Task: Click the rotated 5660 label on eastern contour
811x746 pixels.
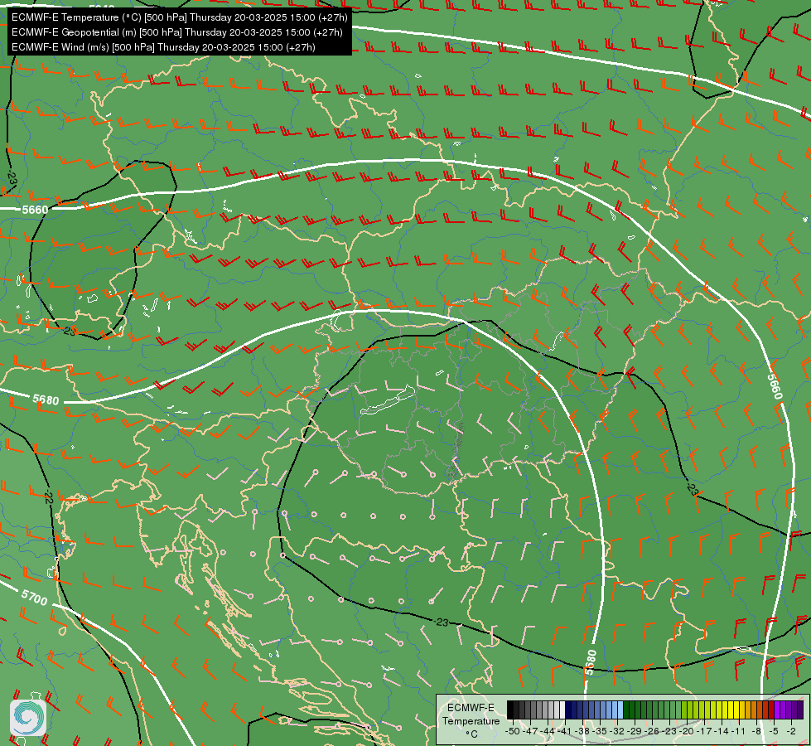Action: (775, 386)
